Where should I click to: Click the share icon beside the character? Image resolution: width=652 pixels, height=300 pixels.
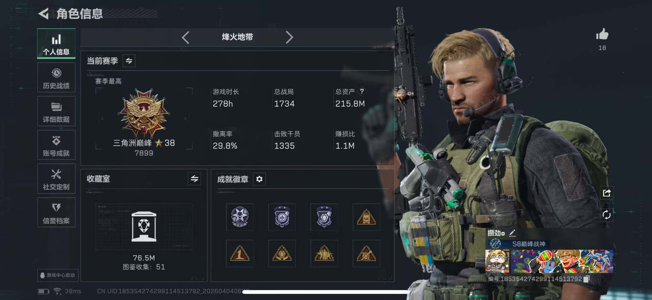click(606, 193)
